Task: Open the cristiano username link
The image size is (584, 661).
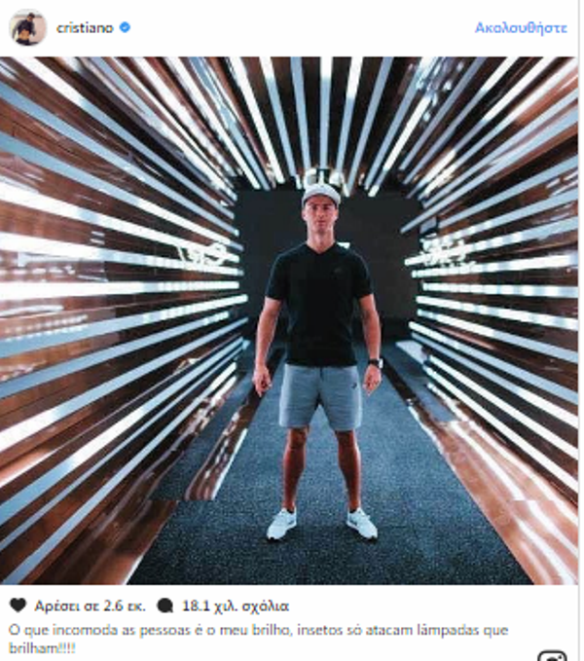Action: click(85, 28)
